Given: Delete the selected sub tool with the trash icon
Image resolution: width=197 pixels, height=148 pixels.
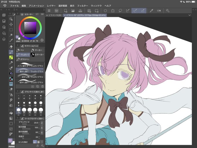Looking at the screenshot, I should [42, 86].
